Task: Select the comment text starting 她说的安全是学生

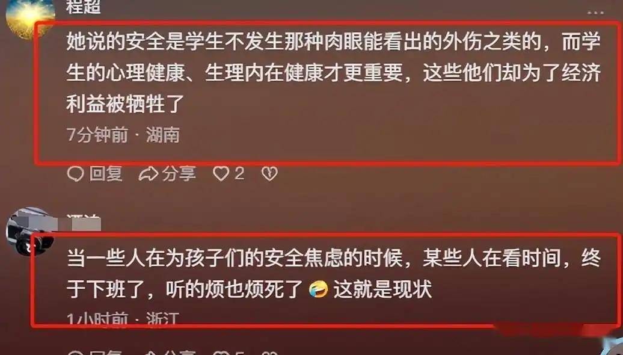Action: (x=333, y=73)
